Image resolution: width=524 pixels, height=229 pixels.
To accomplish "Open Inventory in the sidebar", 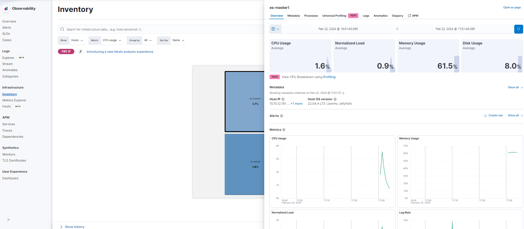I will point(10,94).
